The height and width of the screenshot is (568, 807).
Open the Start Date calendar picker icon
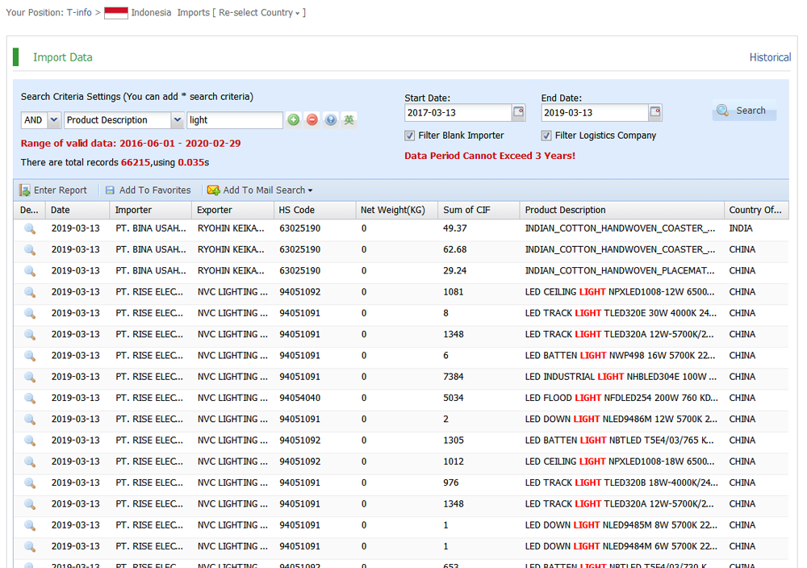tap(518, 112)
